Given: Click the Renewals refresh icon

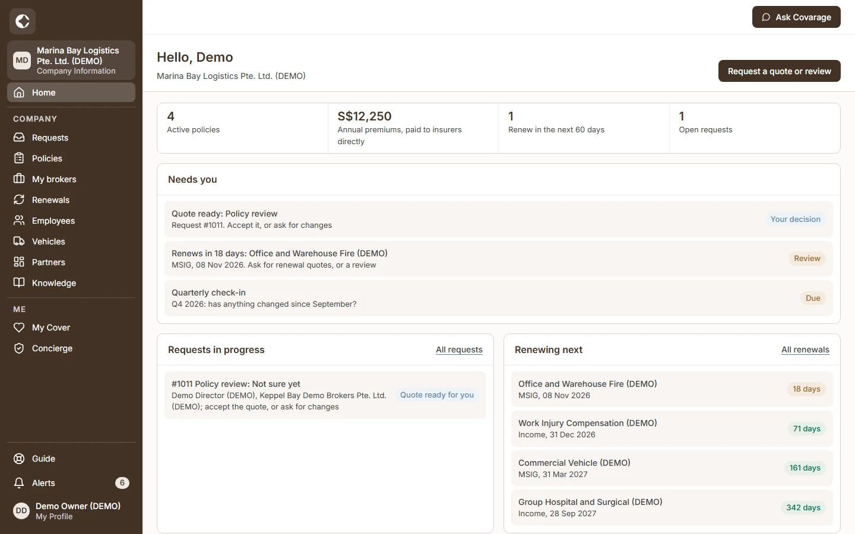Looking at the screenshot, I should point(19,200).
